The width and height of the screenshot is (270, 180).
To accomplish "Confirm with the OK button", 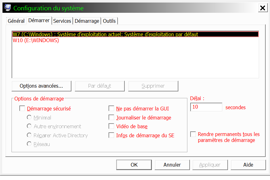I will tap(134, 165).
